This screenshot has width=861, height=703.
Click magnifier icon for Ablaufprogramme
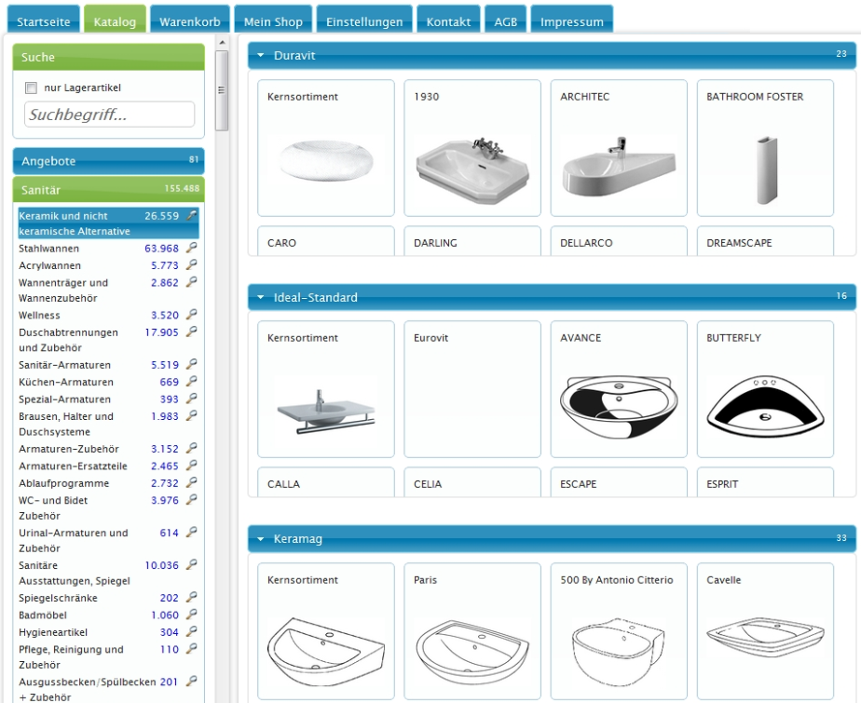(x=192, y=482)
